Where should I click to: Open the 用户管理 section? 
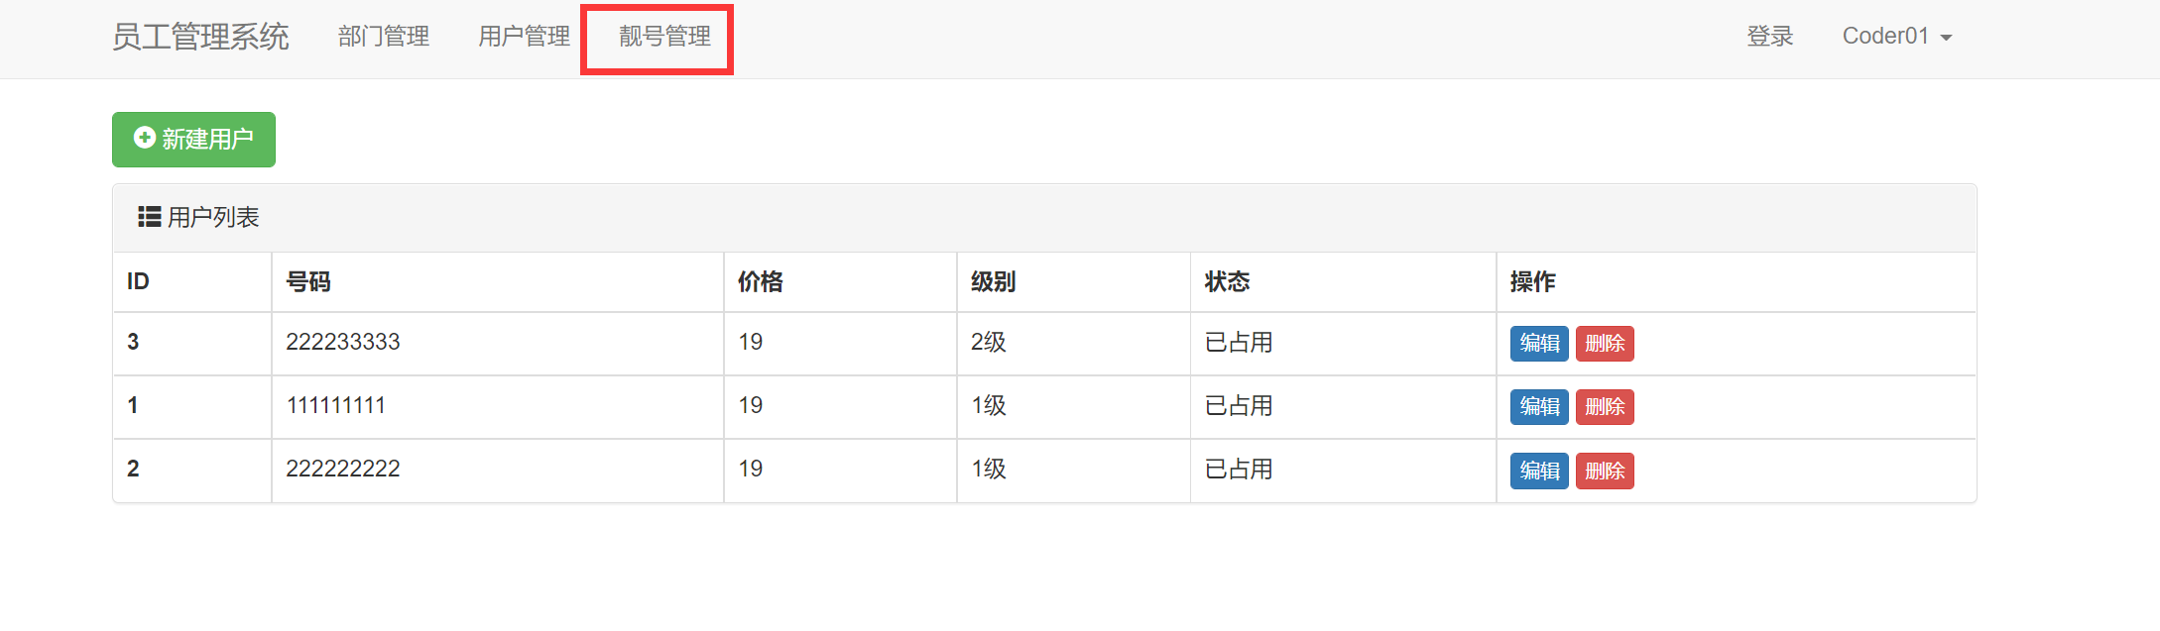tap(523, 37)
